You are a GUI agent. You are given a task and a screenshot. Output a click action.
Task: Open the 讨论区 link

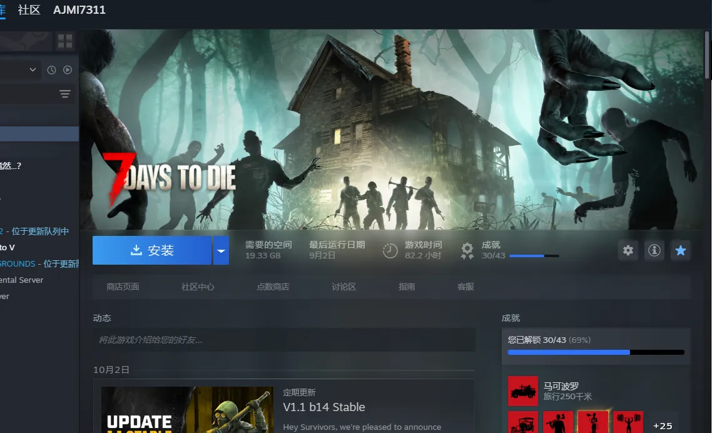[x=343, y=287]
